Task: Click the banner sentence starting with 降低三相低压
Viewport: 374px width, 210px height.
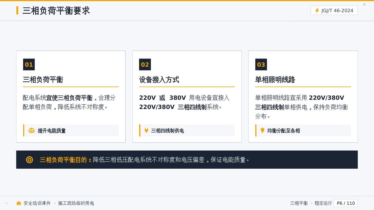Action: tap(171, 160)
